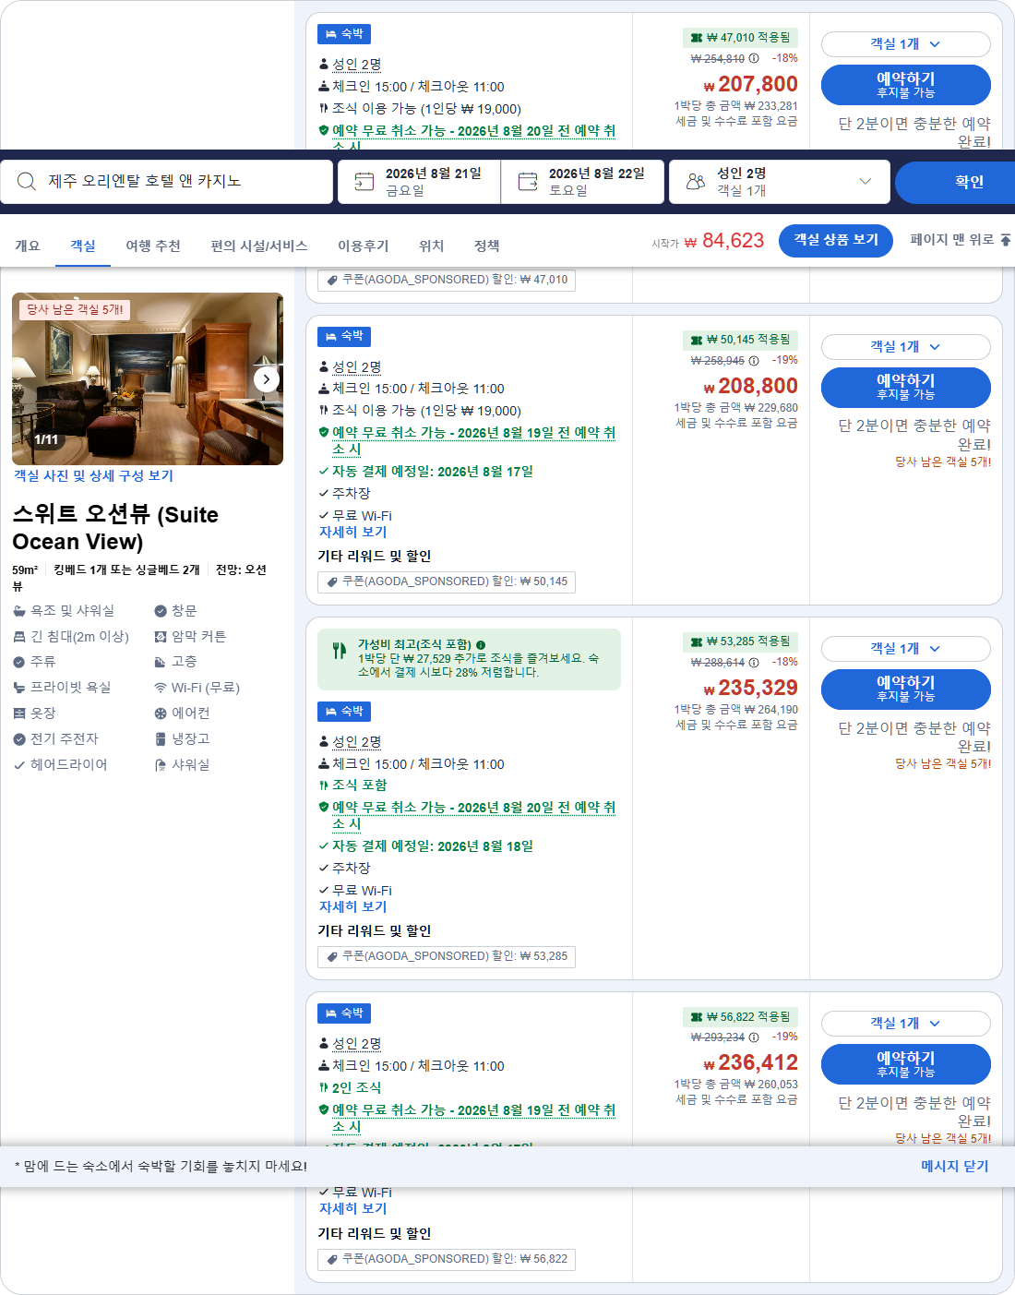This screenshot has width=1015, height=1295.
Task: Click the fork-knife icon in 가성비 최고 banner
Action: [340, 651]
